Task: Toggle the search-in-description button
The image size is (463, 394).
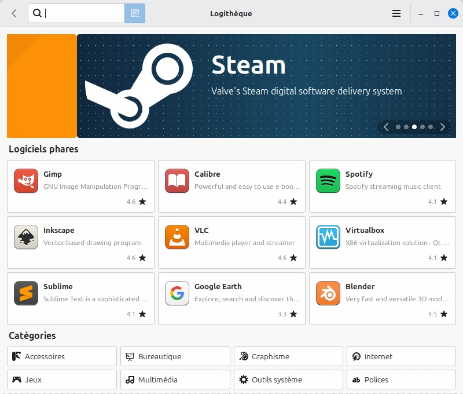Action: (x=135, y=13)
